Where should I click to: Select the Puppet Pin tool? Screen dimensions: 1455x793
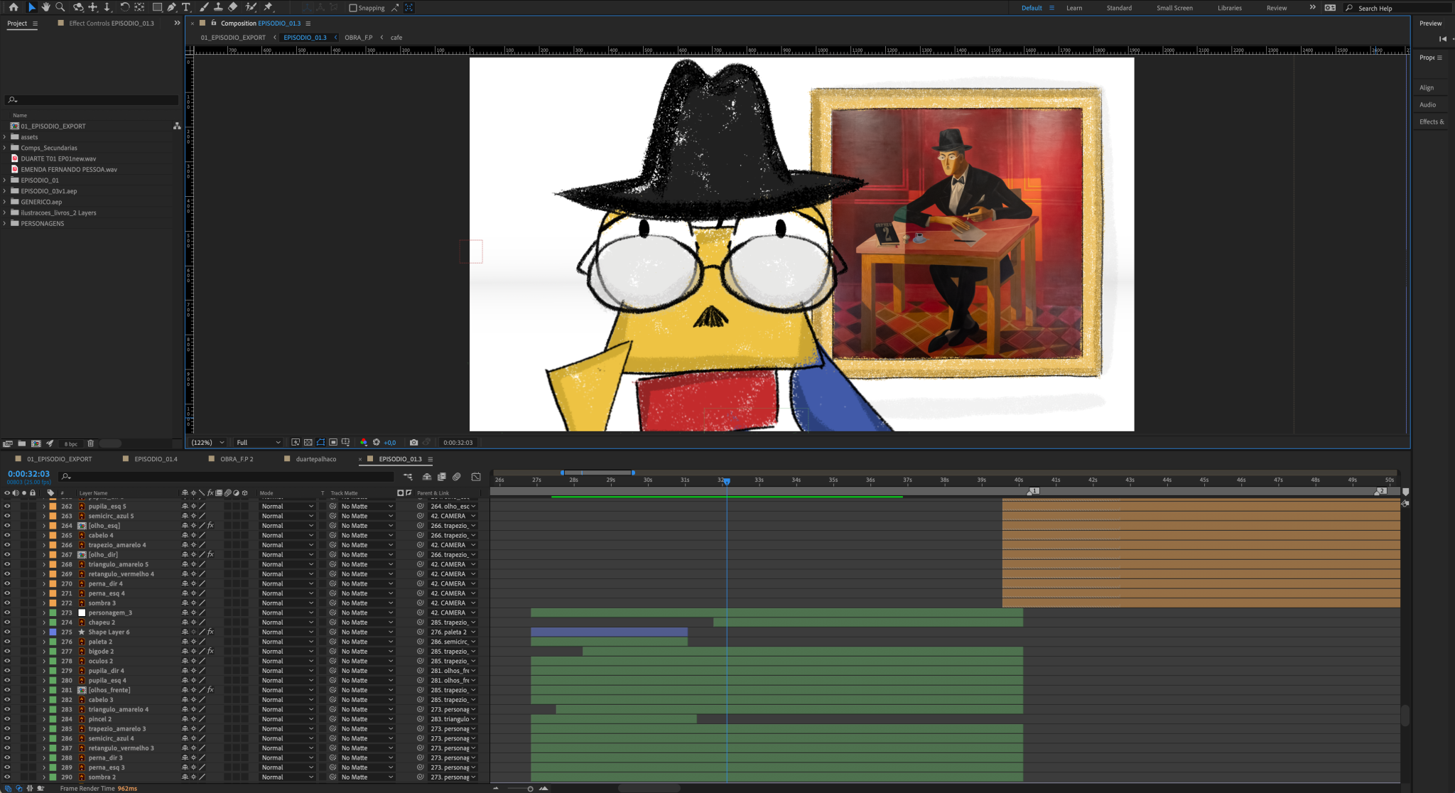point(269,7)
